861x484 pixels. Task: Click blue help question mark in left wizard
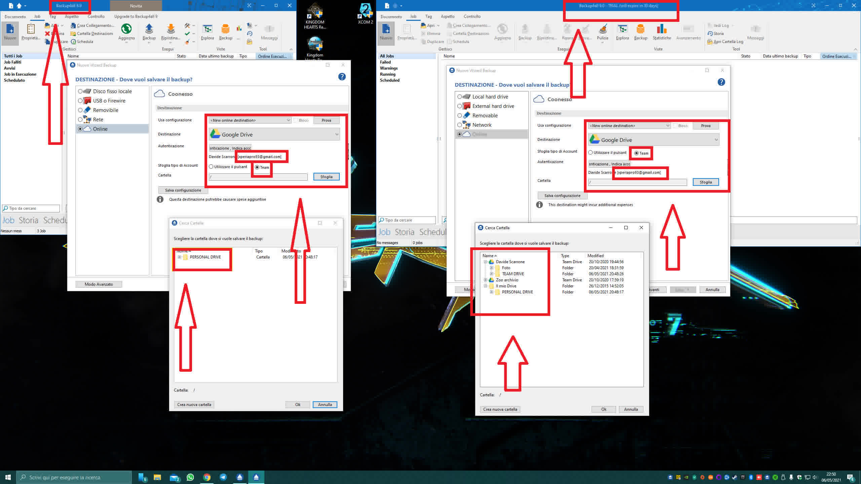[342, 77]
